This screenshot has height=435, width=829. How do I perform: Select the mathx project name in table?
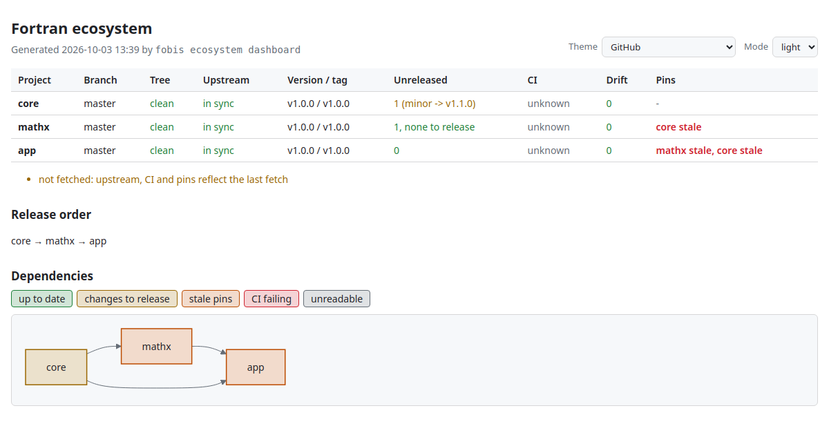tap(34, 127)
